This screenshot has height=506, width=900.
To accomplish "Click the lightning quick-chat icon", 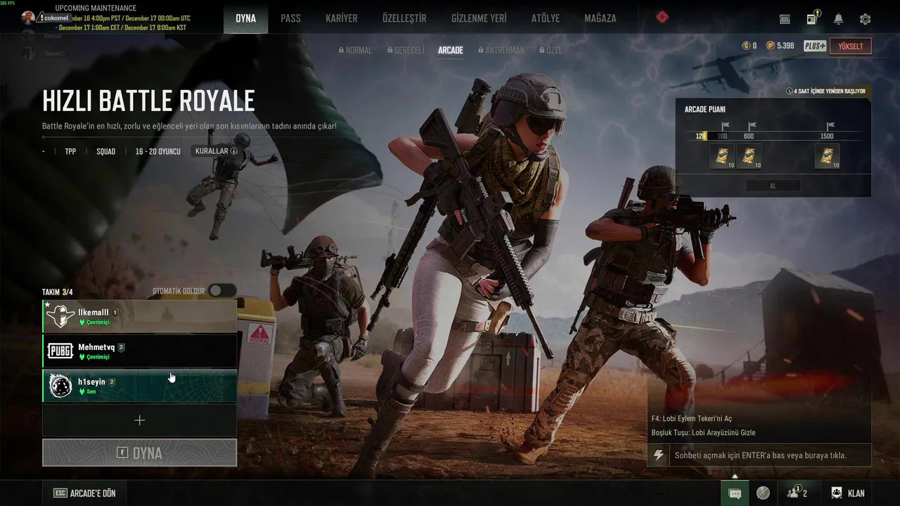I will (x=659, y=455).
